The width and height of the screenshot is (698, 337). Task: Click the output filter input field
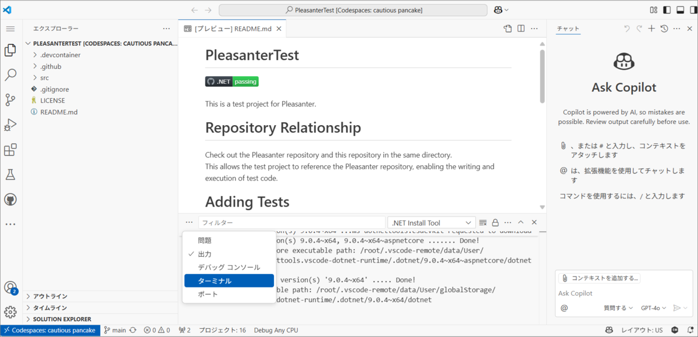click(x=291, y=222)
